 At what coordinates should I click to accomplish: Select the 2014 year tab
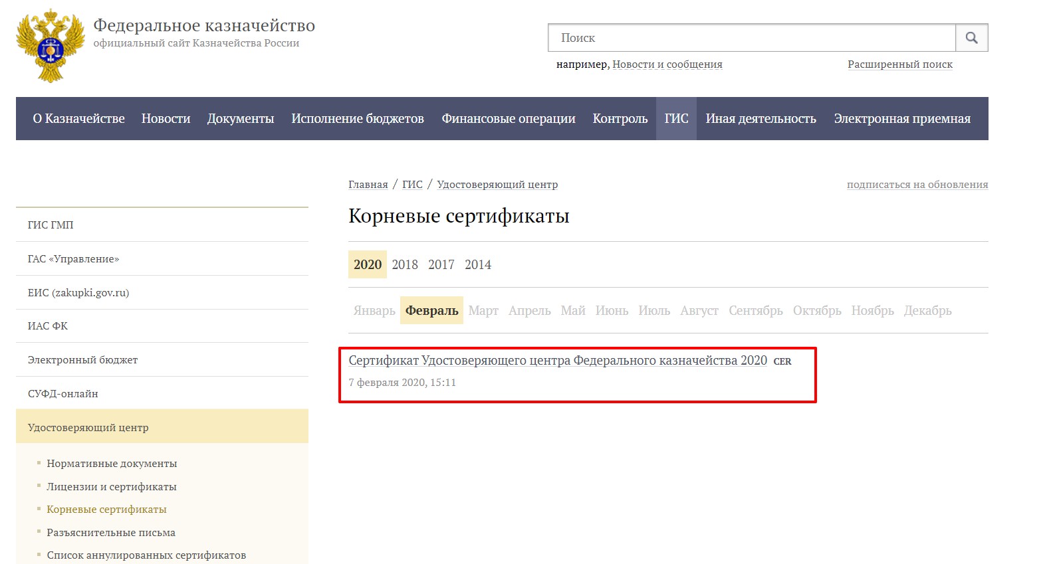[478, 264]
